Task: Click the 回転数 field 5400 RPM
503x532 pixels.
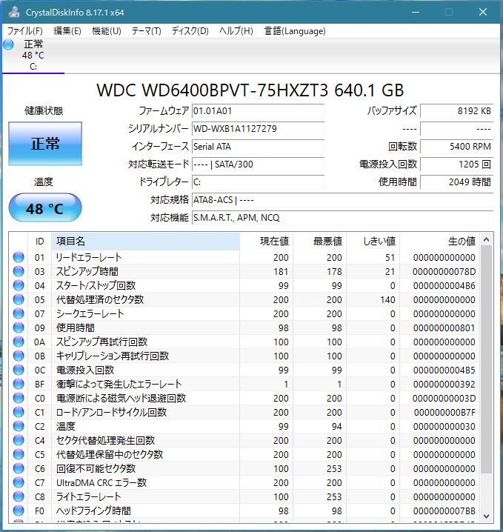Action: [456, 147]
